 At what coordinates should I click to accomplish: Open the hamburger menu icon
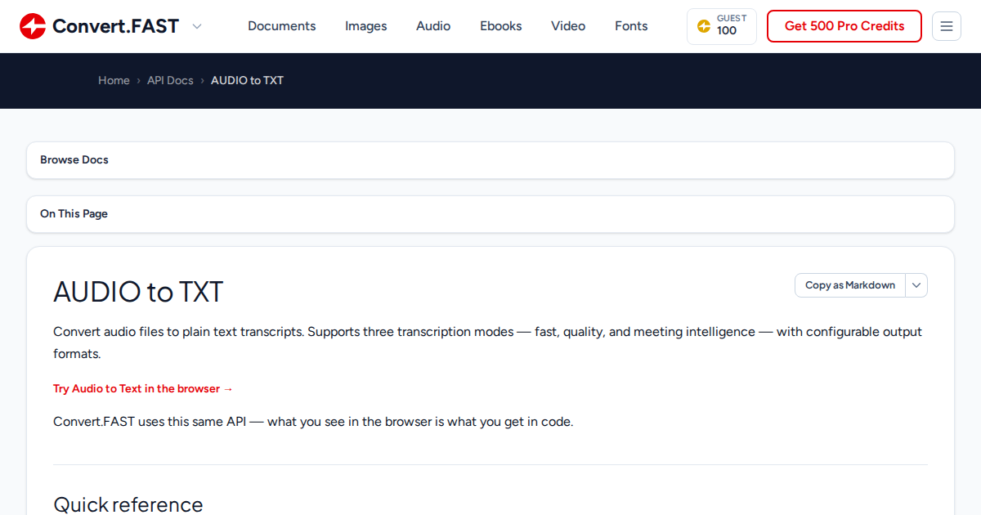click(947, 26)
